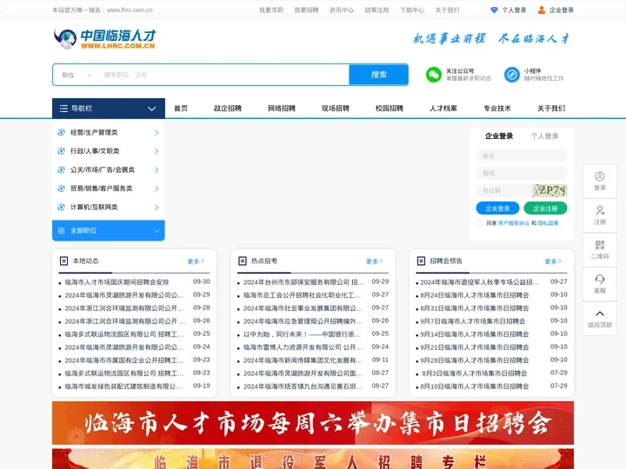Click the 验证码 input field
The image size is (626, 469).
[503, 190]
